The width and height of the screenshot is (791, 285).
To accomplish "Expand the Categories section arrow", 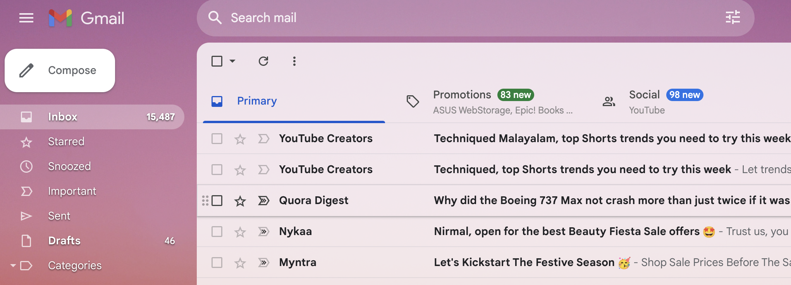I will (x=13, y=266).
